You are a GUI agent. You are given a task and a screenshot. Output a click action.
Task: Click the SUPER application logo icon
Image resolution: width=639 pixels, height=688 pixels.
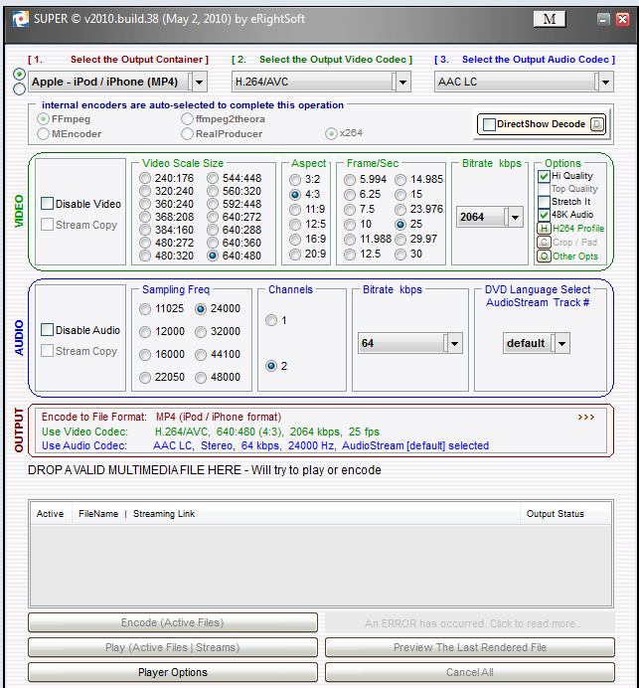pos(20,19)
